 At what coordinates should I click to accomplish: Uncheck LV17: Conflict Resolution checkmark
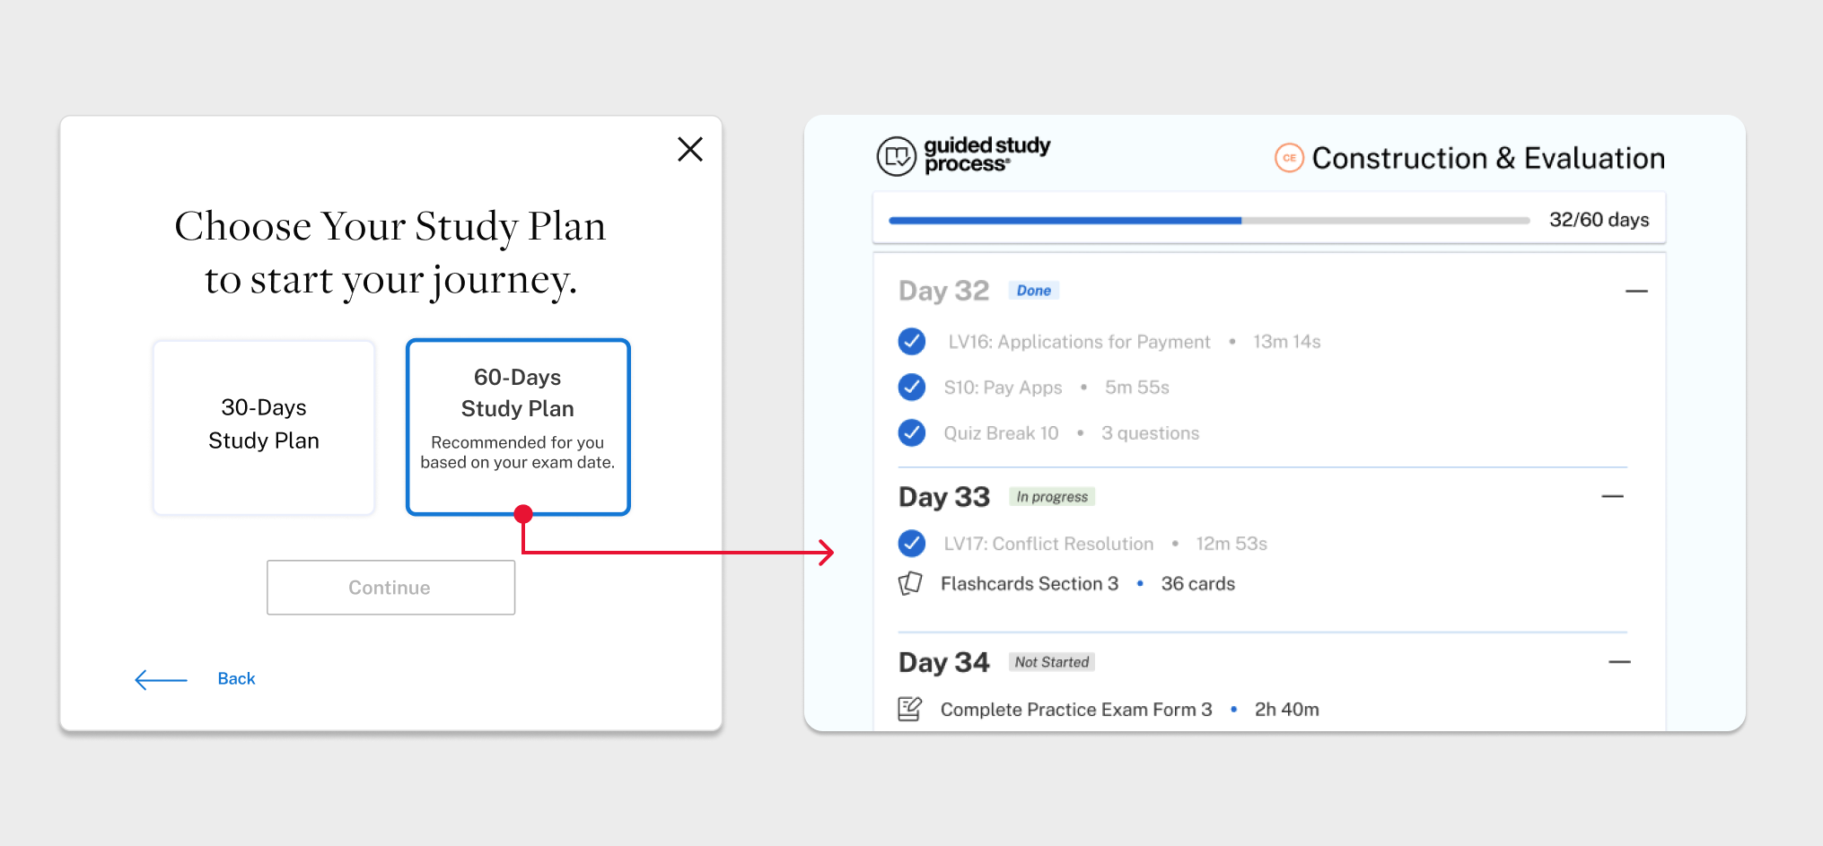pyautogui.click(x=912, y=544)
